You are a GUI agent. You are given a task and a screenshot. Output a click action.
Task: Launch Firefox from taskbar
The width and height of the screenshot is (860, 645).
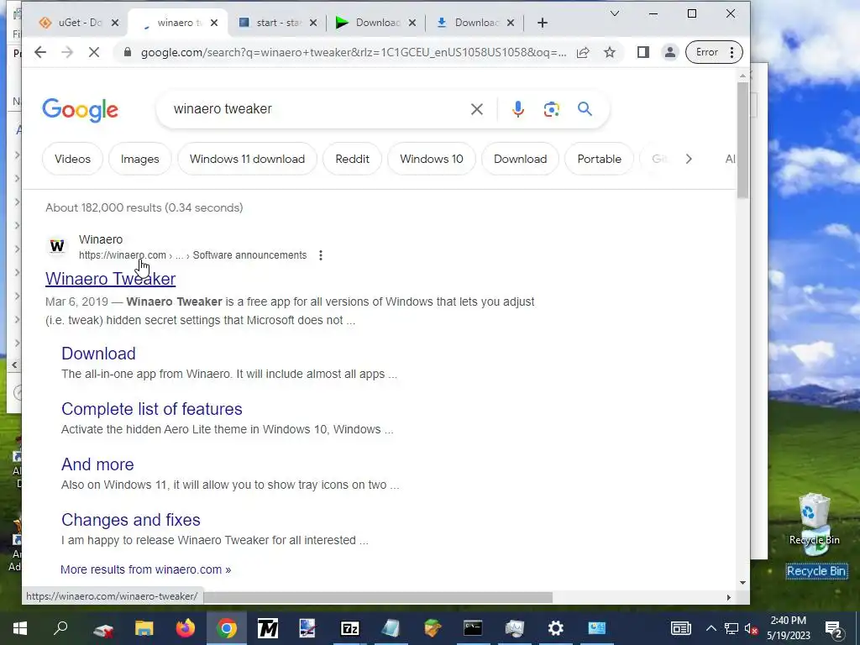[186, 628]
